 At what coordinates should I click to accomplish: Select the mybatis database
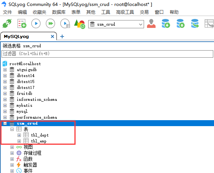tap(25, 105)
